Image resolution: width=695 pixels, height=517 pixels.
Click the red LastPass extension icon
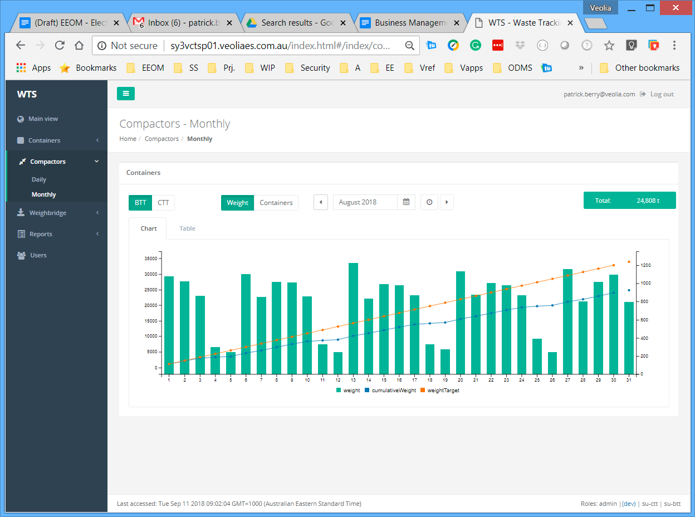pyautogui.click(x=497, y=46)
